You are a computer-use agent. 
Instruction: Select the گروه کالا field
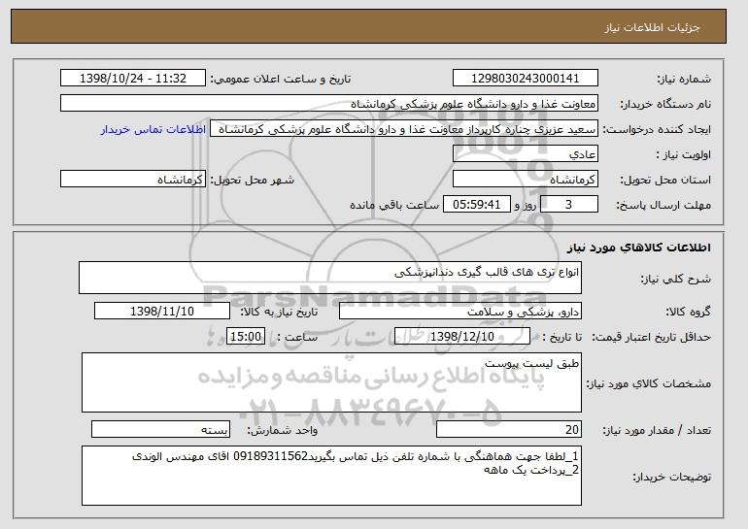[x=460, y=312]
